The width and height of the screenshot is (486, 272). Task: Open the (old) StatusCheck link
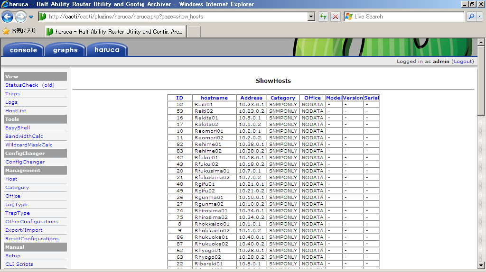click(48, 85)
